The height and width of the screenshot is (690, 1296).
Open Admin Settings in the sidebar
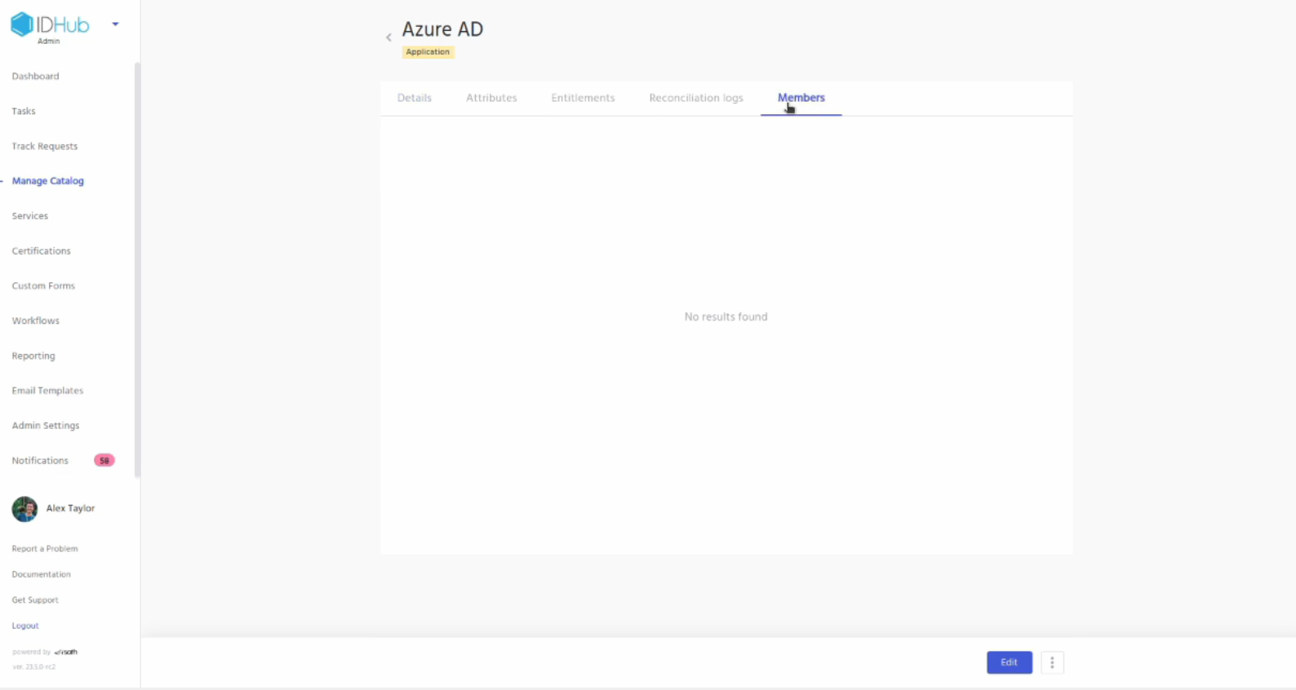coord(46,426)
